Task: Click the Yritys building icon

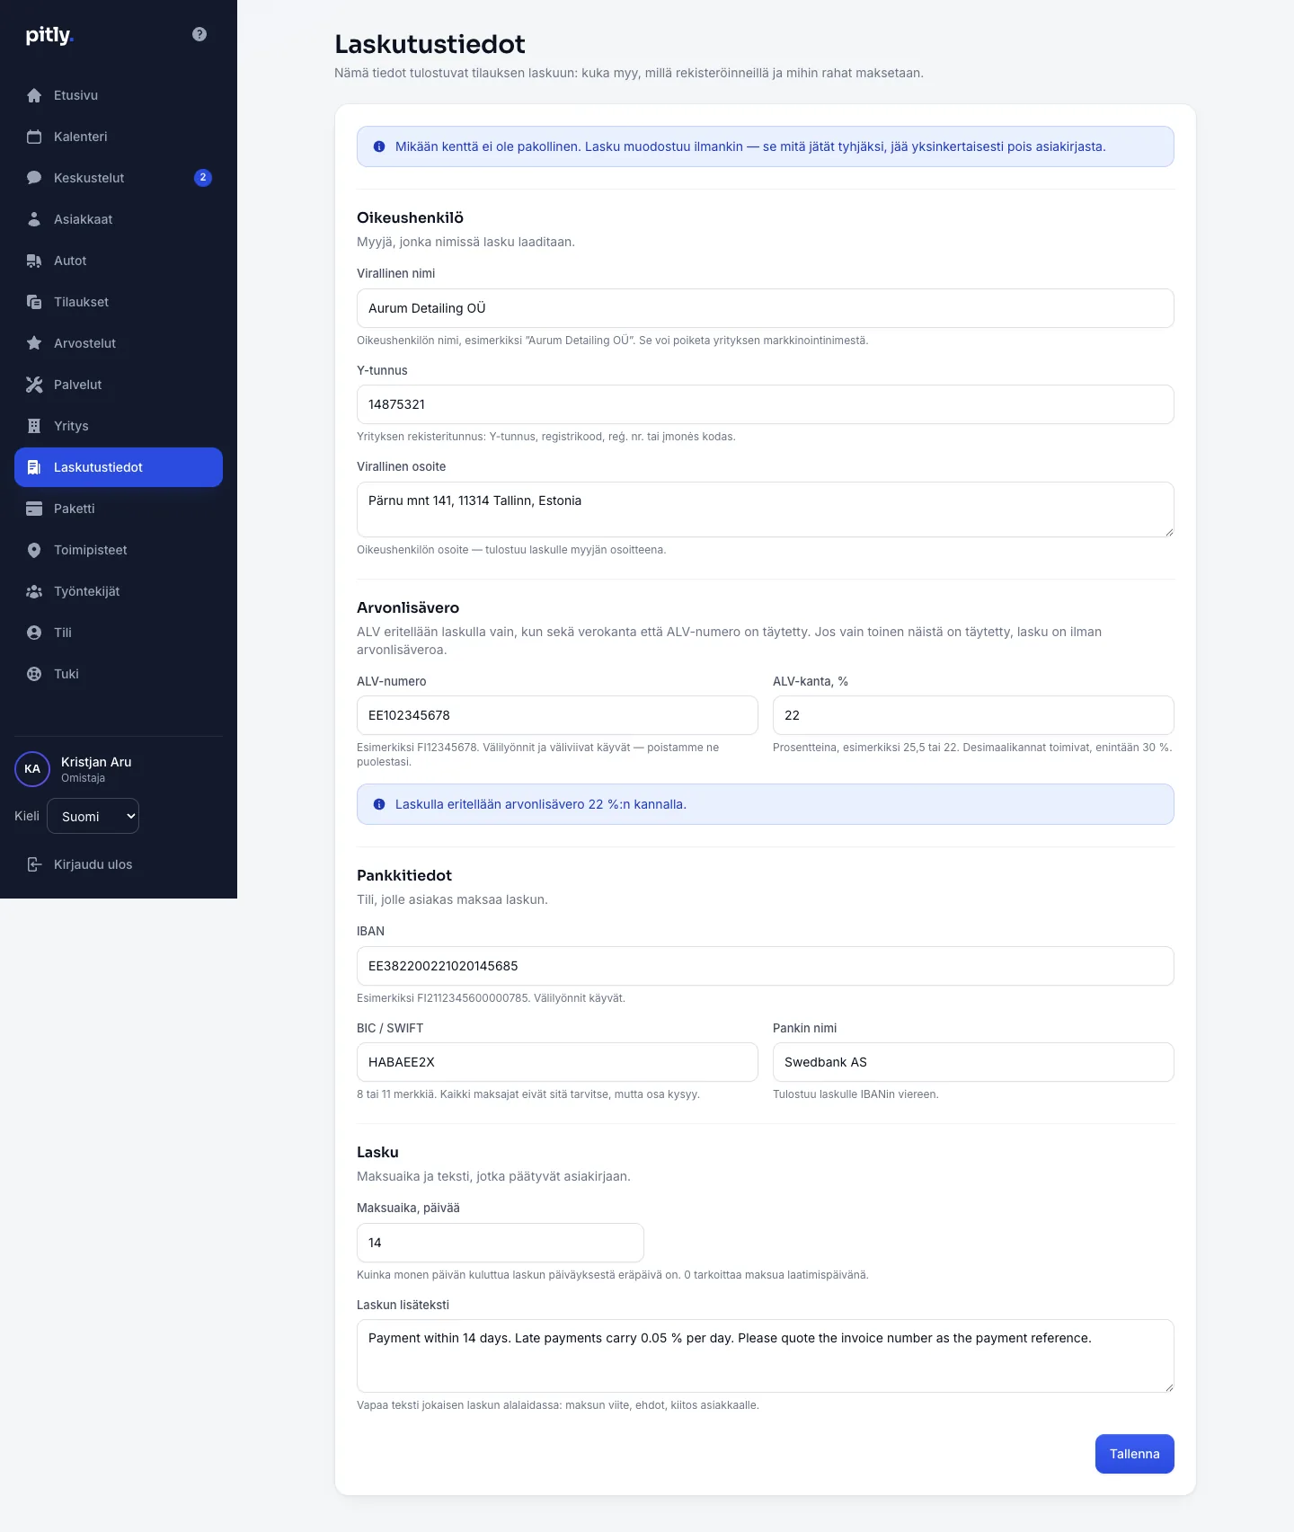Action: [34, 426]
